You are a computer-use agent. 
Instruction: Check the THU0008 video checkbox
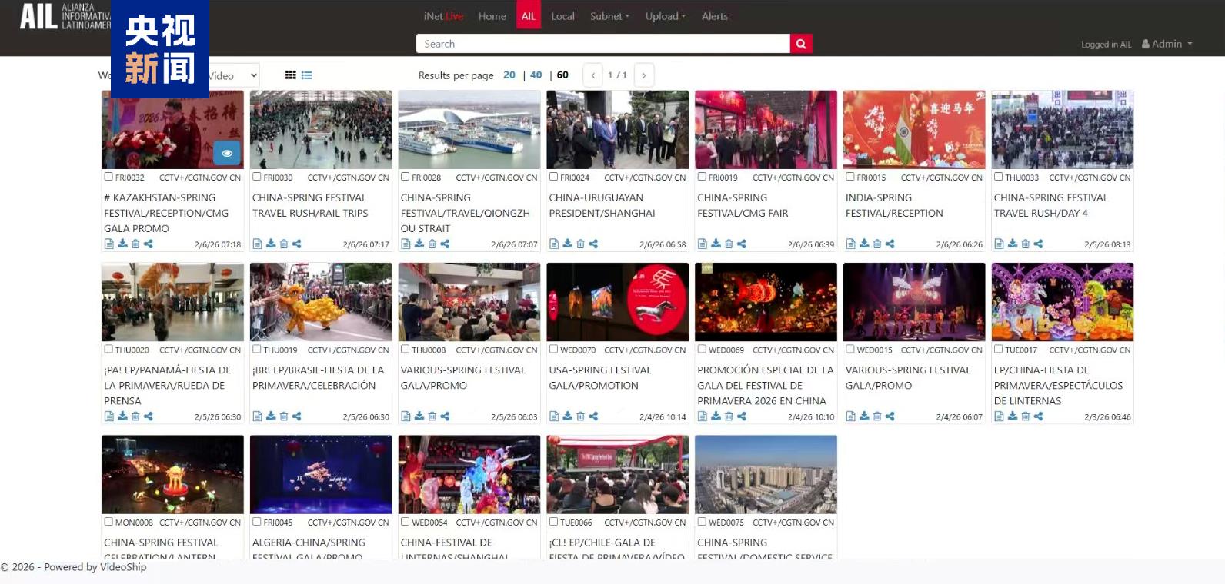point(406,349)
